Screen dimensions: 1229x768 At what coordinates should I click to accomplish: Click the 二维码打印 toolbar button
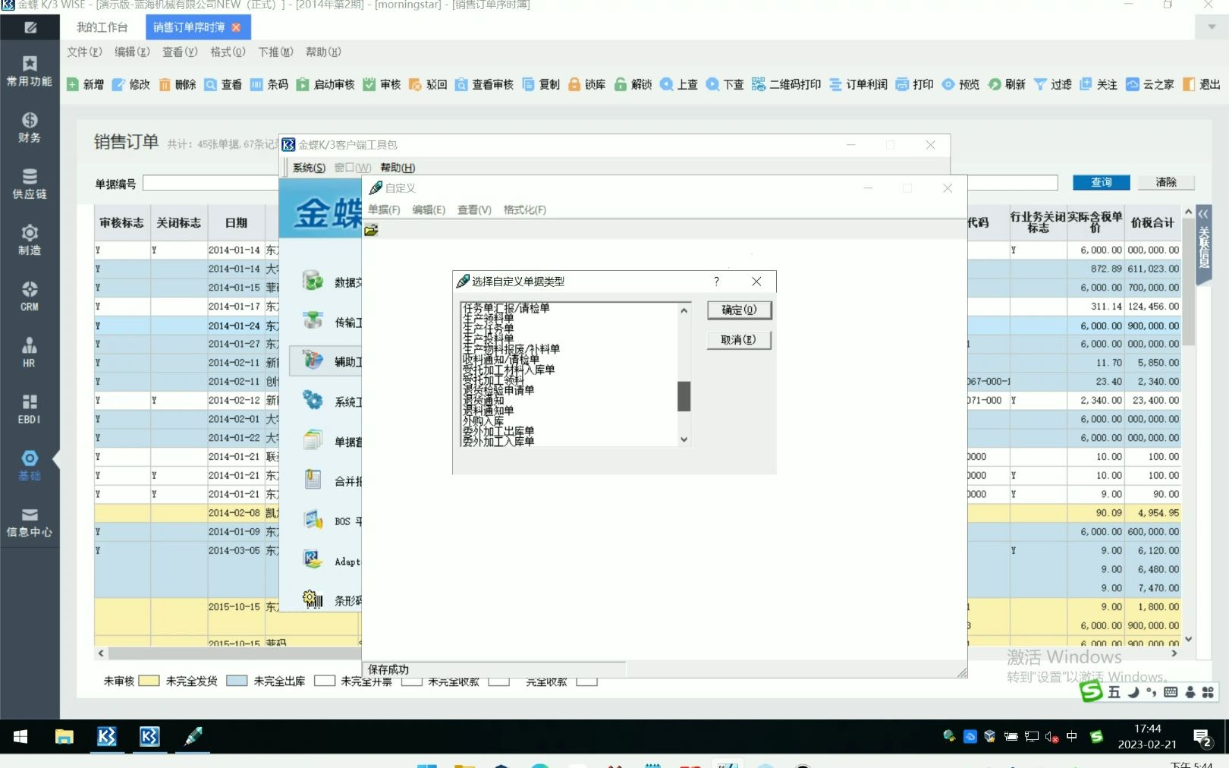pyautogui.click(x=787, y=84)
